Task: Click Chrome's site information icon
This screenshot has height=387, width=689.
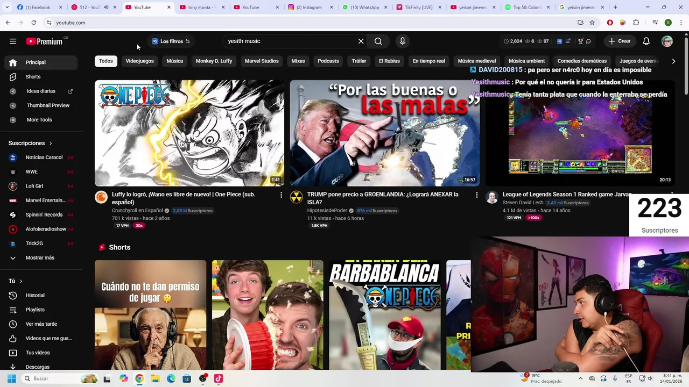Action: [49, 23]
